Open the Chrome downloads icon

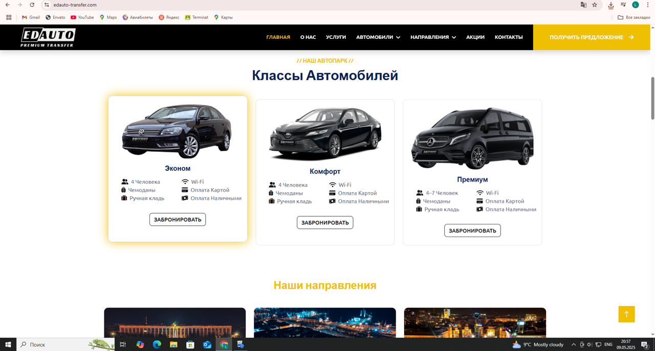coord(611,5)
